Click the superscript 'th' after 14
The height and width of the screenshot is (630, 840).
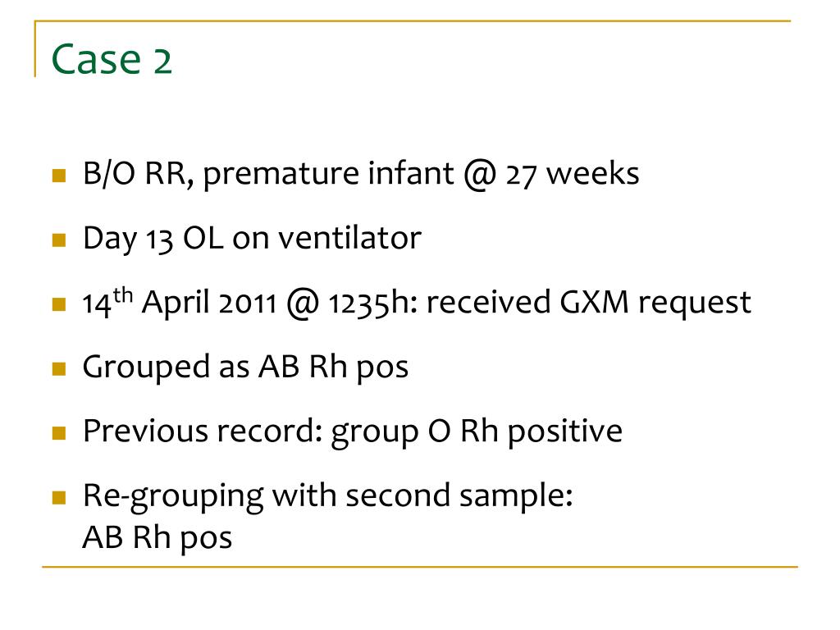[x=123, y=294]
